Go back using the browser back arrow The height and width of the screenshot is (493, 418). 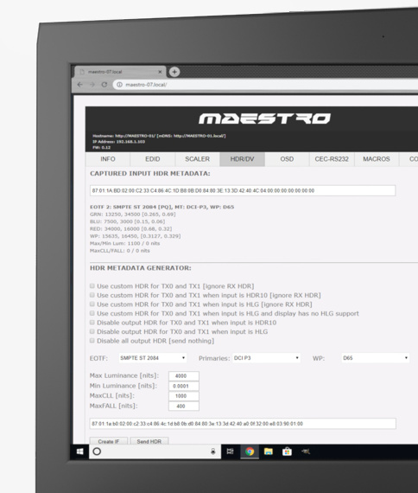79,85
